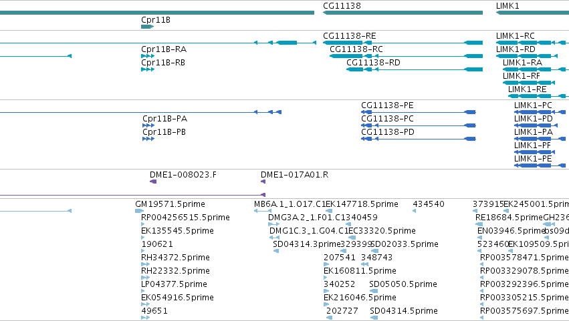The height and width of the screenshot is (321, 569).
Task: Select EK054916.5prime EST
Action: [145, 304]
